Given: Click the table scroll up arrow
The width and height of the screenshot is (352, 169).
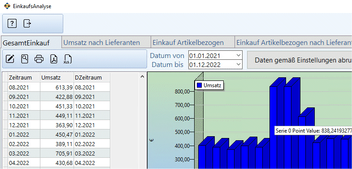Looking at the screenshot, I should click(142, 77).
